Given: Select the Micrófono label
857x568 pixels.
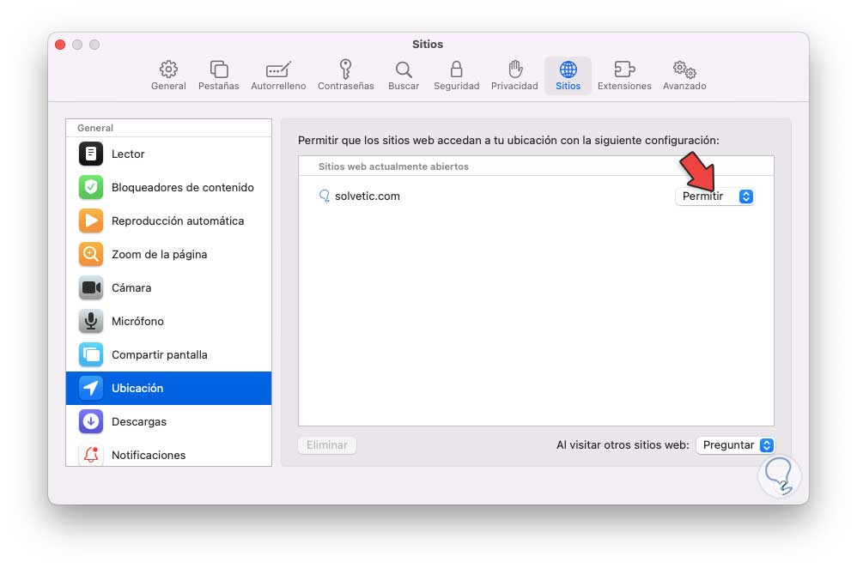Looking at the screenshot, I should 137,321.
